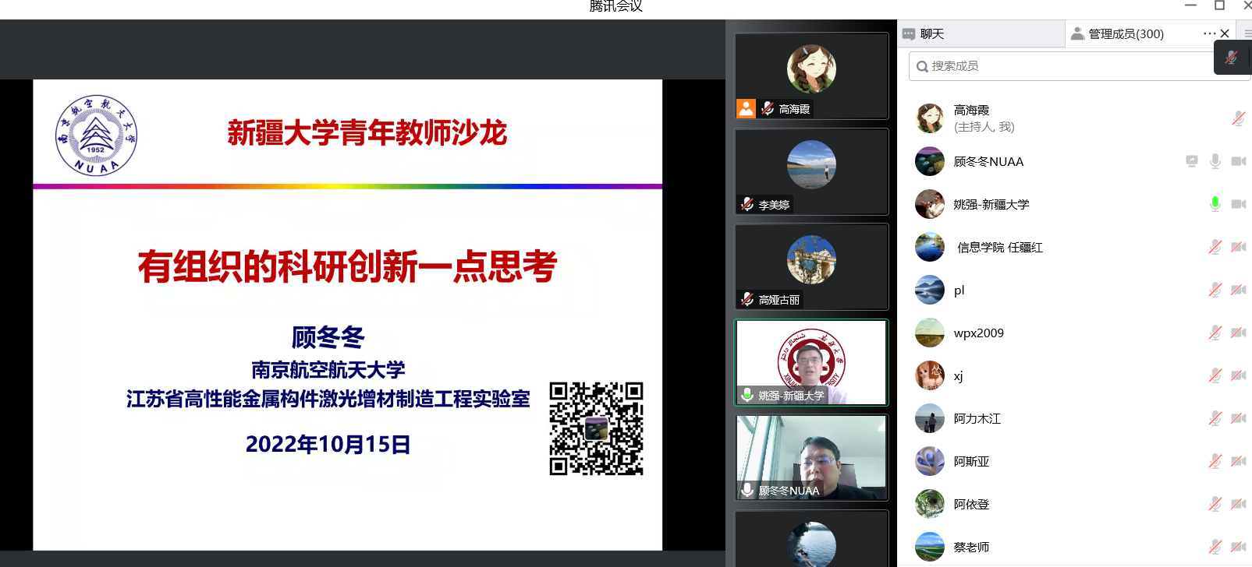Select the xj member avatar
This screenshot has height=567, width=1252.
930,375
